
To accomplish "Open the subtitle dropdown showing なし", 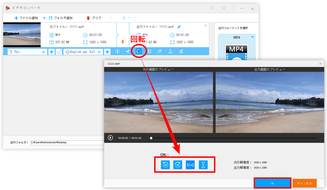I will (x=27, y=52).
